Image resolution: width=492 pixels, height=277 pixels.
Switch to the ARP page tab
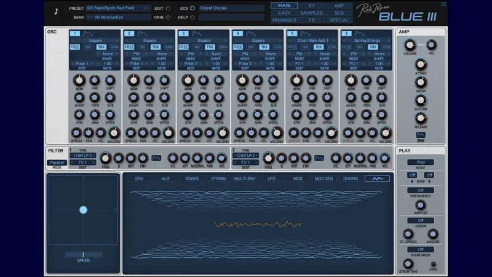[339, 6]
